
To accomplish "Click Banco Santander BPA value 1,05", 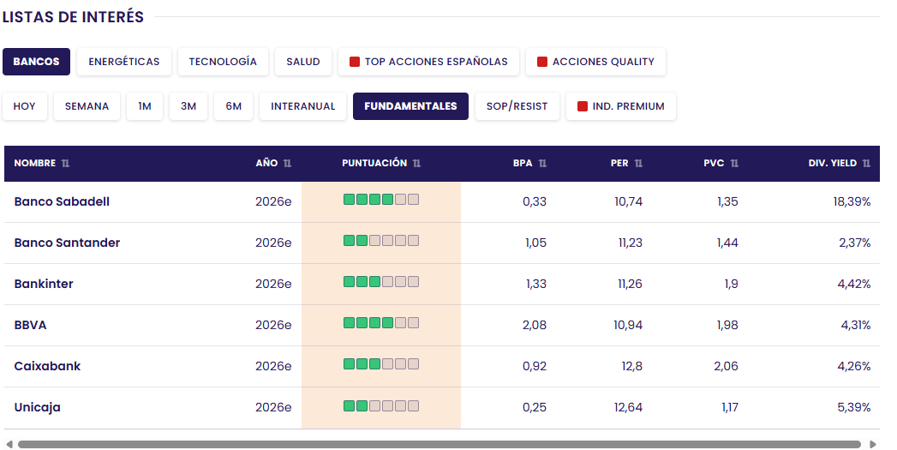I will point(536,243).
